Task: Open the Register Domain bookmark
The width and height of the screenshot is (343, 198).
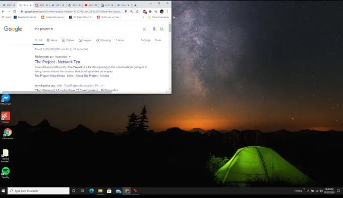Action: [26, 17]
